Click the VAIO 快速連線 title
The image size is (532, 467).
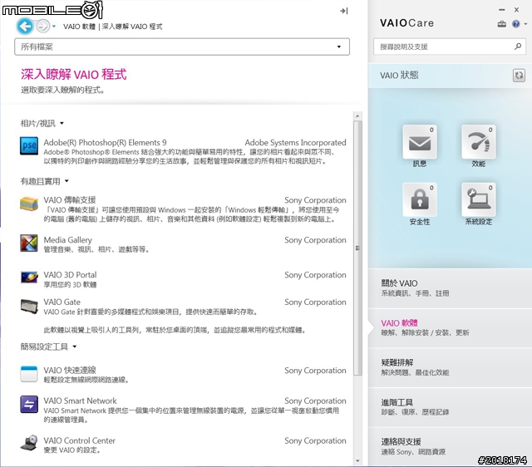click(70, 370)
